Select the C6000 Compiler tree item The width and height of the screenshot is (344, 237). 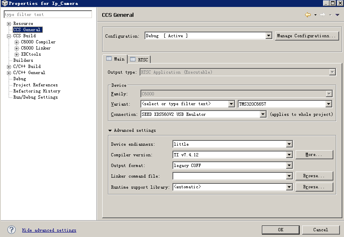click(x=38, y=42)
